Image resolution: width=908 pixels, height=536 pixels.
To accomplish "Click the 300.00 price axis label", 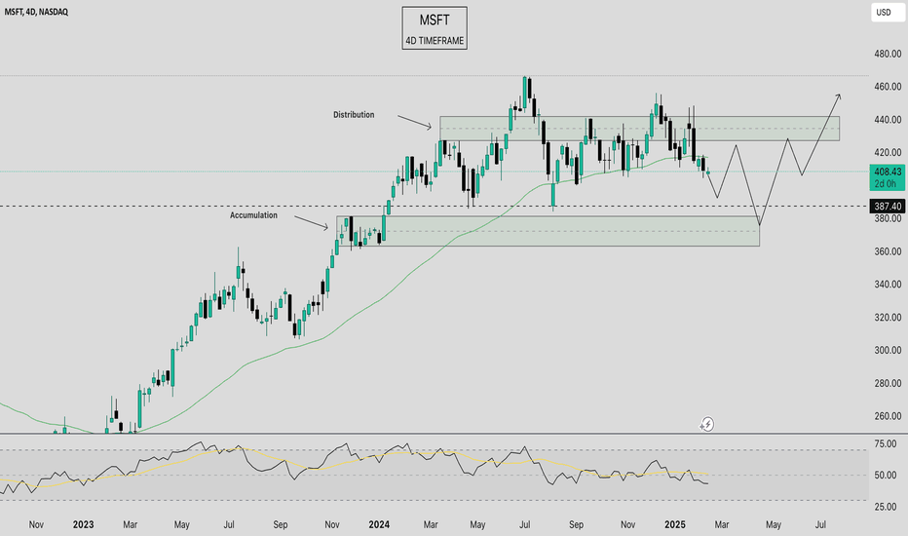I will click(x=888, y=351).
